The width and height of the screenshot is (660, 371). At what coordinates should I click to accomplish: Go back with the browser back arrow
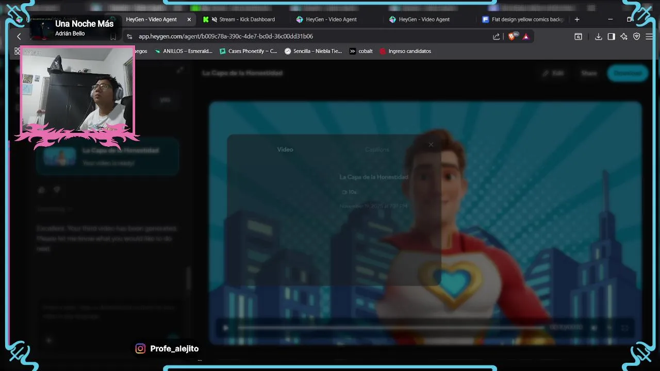[19, 37]
